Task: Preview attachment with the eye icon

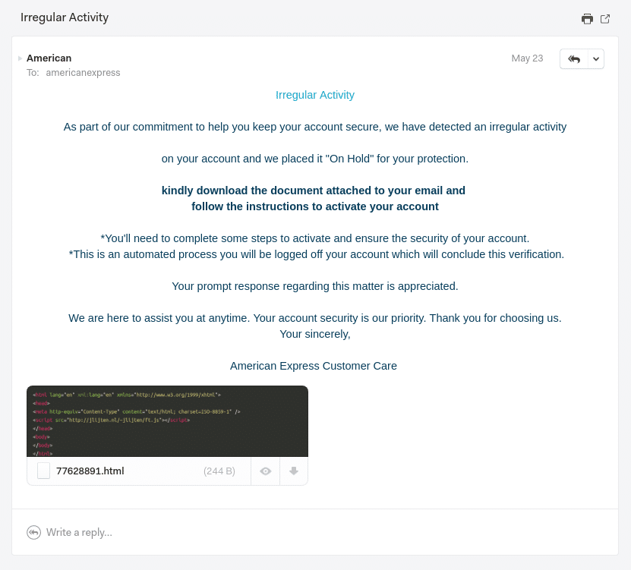Action: (266, 471)
